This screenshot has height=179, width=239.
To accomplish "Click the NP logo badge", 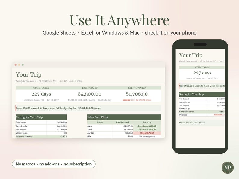I will point(228,168).
